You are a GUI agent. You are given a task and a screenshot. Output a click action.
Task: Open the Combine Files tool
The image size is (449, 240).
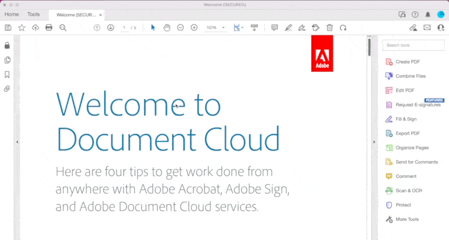pos(405,76)
